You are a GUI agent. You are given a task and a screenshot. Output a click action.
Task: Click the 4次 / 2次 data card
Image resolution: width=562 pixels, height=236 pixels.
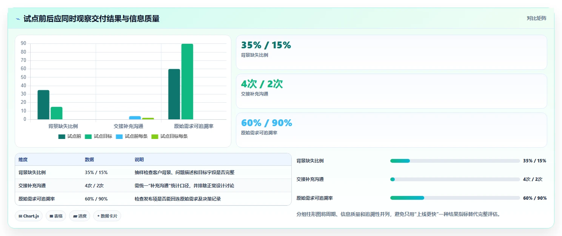coord(391,91)
